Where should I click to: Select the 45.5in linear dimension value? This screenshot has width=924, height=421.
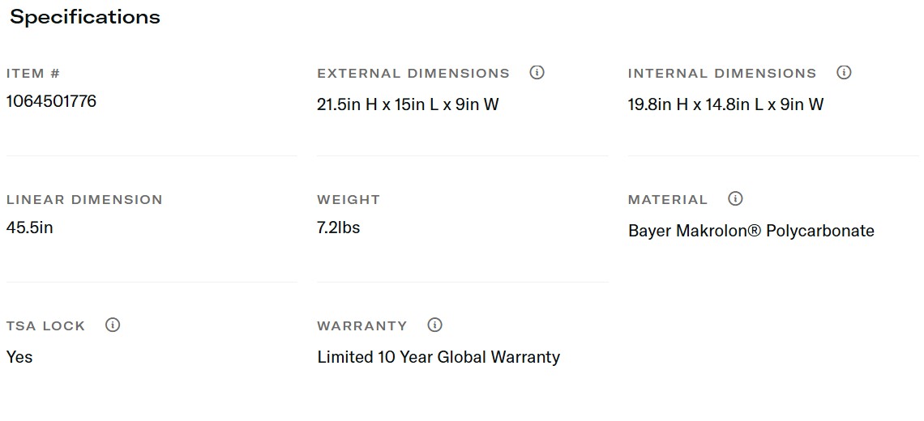tap(30, 228)
